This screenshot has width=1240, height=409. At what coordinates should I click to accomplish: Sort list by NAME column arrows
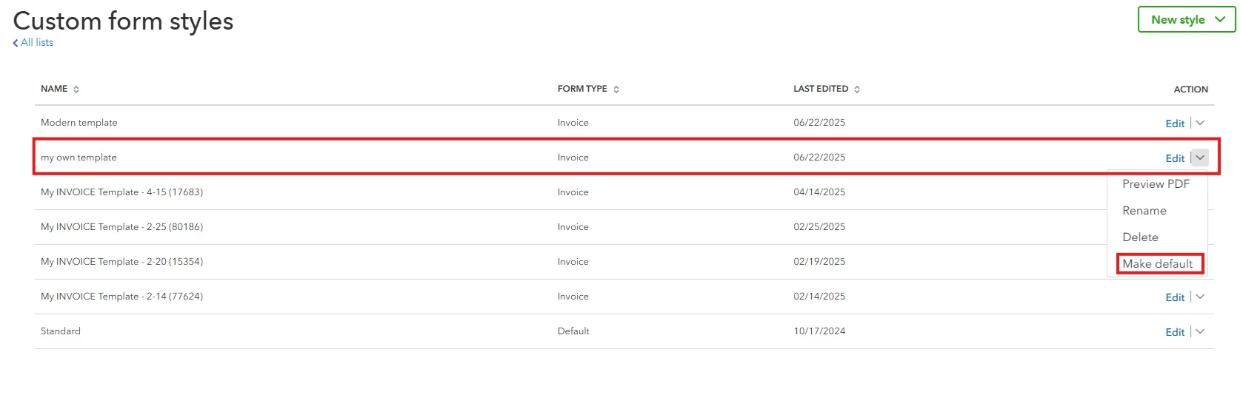(x=76, y=89)
